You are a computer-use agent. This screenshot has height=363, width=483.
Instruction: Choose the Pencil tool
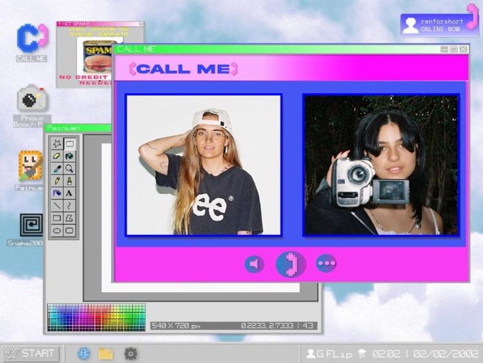point(57,181)
